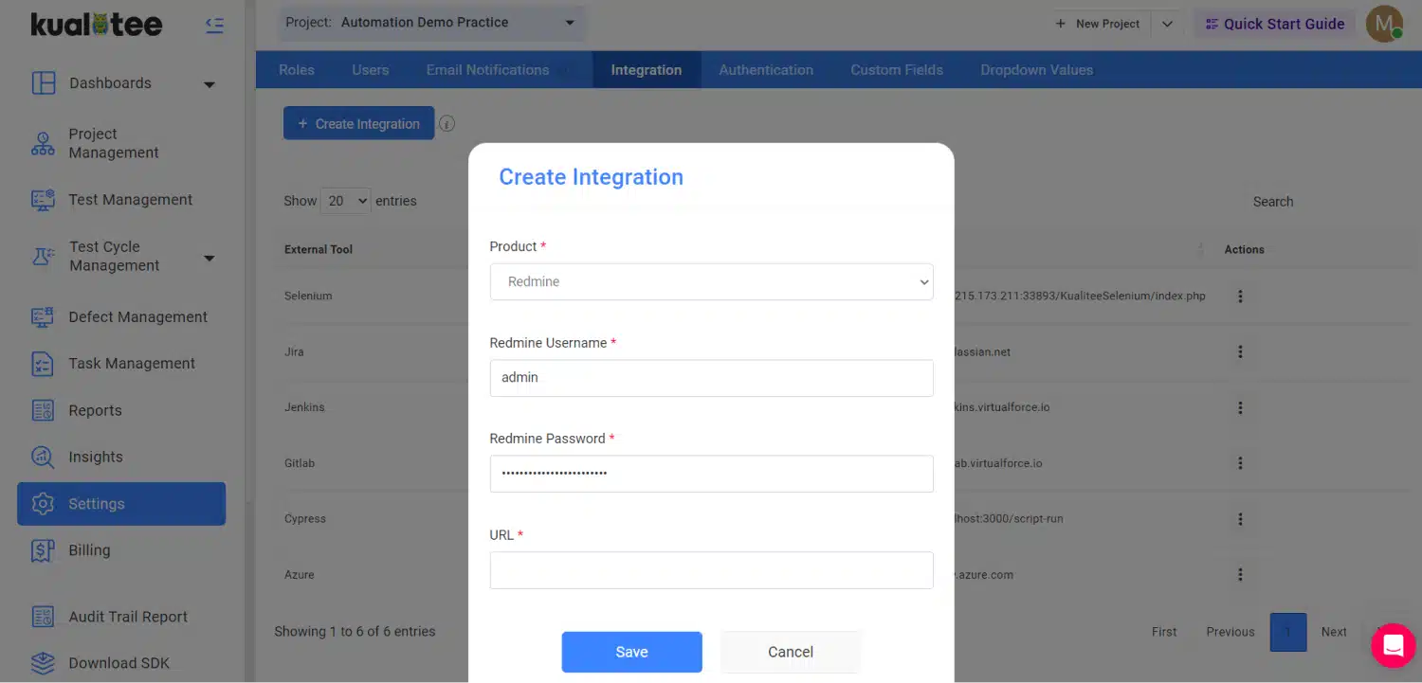
Task: Save the new integration
Action: tap(631, 652)
